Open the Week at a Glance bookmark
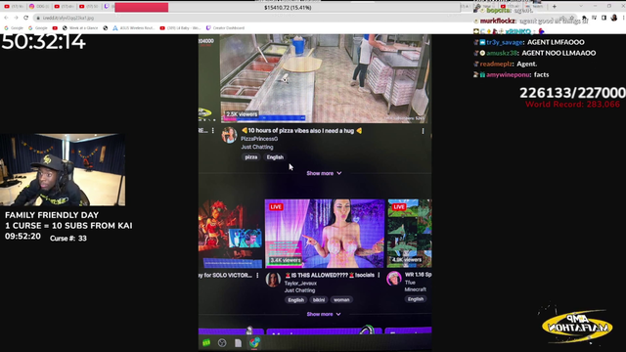626x352 pixels. click(x=80, y=28)
